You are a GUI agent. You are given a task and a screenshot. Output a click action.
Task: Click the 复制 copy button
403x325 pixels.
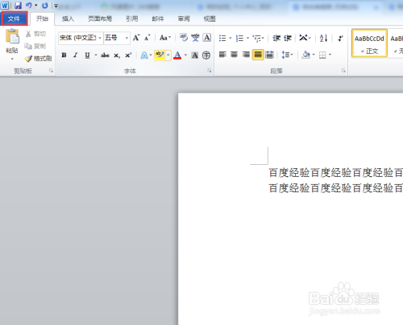point(35,46)
